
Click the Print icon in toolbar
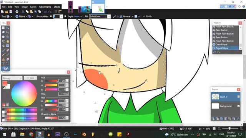17,11
